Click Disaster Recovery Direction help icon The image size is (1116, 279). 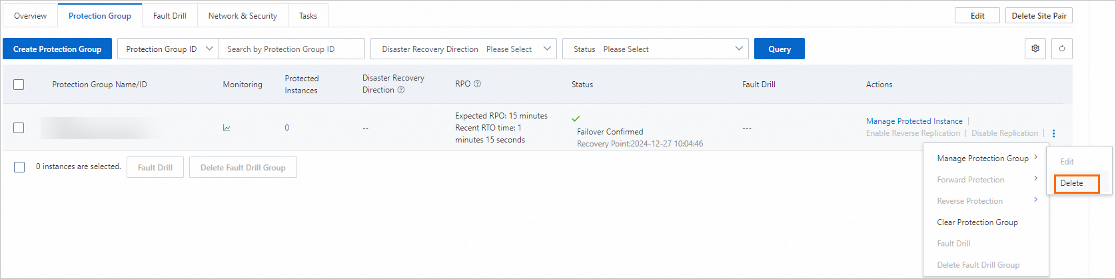pyautogui.click(x=401, y=90)
